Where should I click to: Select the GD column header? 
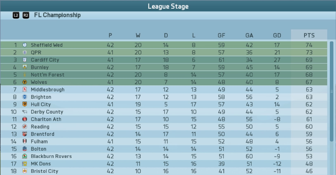click(x=277, y=35)
